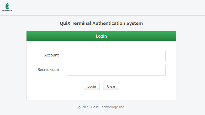The image size is (205, 115).
Task: Focus the Secret code input box
Action: click(116, 70)
